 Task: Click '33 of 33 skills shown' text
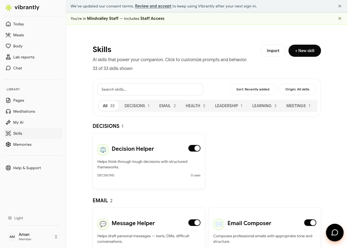pyautogui.click(x=113, y=68)
